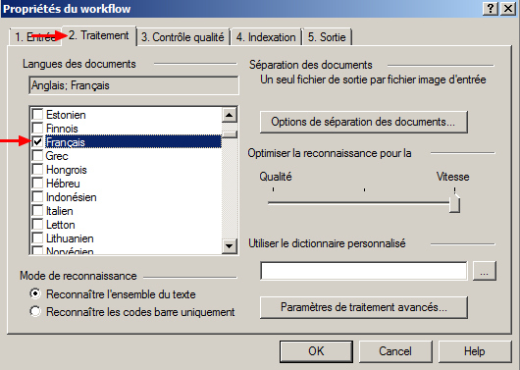The image size is (520, 370).
Task: Tick the Indonésien language checkbox
Action: [x=37, y=197]
